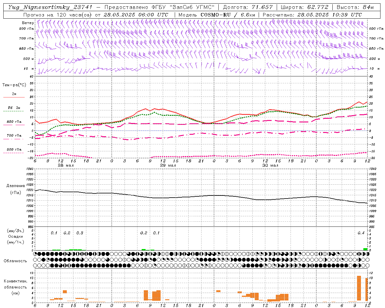Screen dimensions: 385x308
Task: Click the Td 2м legend label
Action: (x=14, y=108)
